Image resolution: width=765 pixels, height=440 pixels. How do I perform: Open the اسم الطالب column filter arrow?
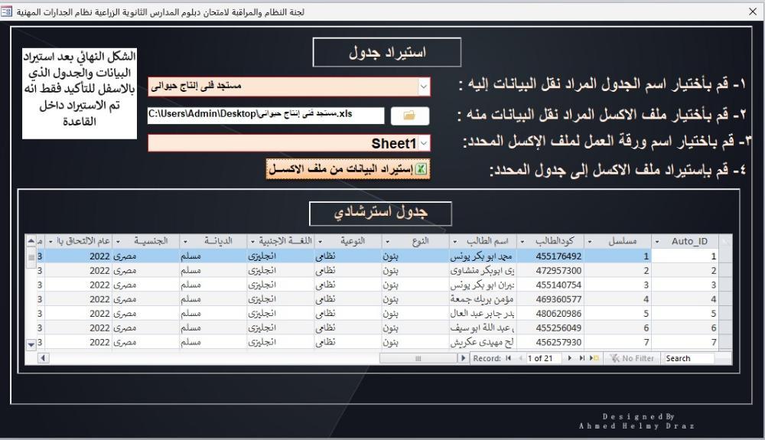click(454, 242)
